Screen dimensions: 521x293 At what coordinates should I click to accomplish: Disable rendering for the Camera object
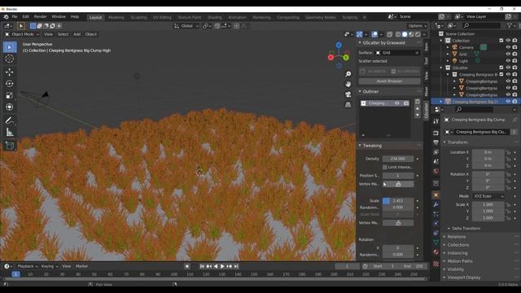point(514,47)
